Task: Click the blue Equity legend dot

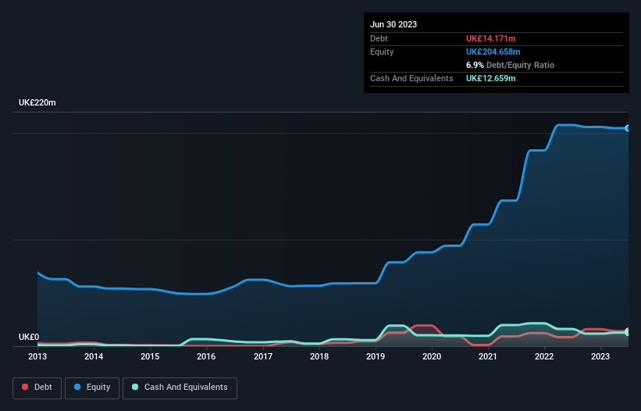Action: coord(77,387)
